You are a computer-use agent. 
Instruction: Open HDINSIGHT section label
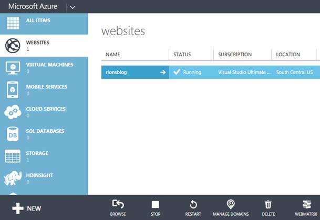39,175
